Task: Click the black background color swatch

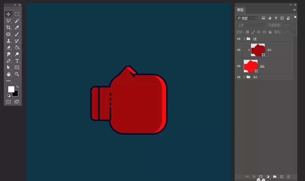Action: click(16, 94)
